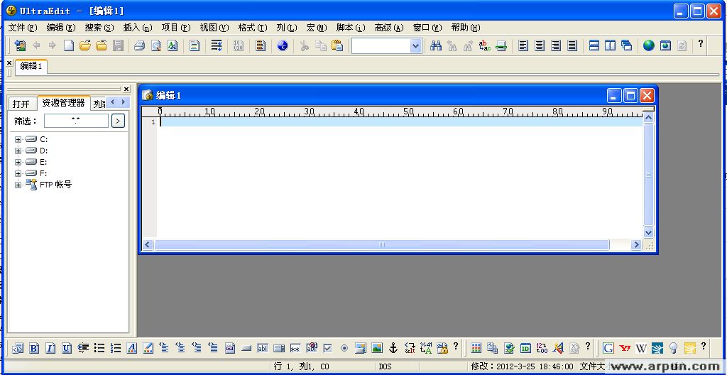
Task: Click the Italic (I) HTML icon
Action: (50, 348)
